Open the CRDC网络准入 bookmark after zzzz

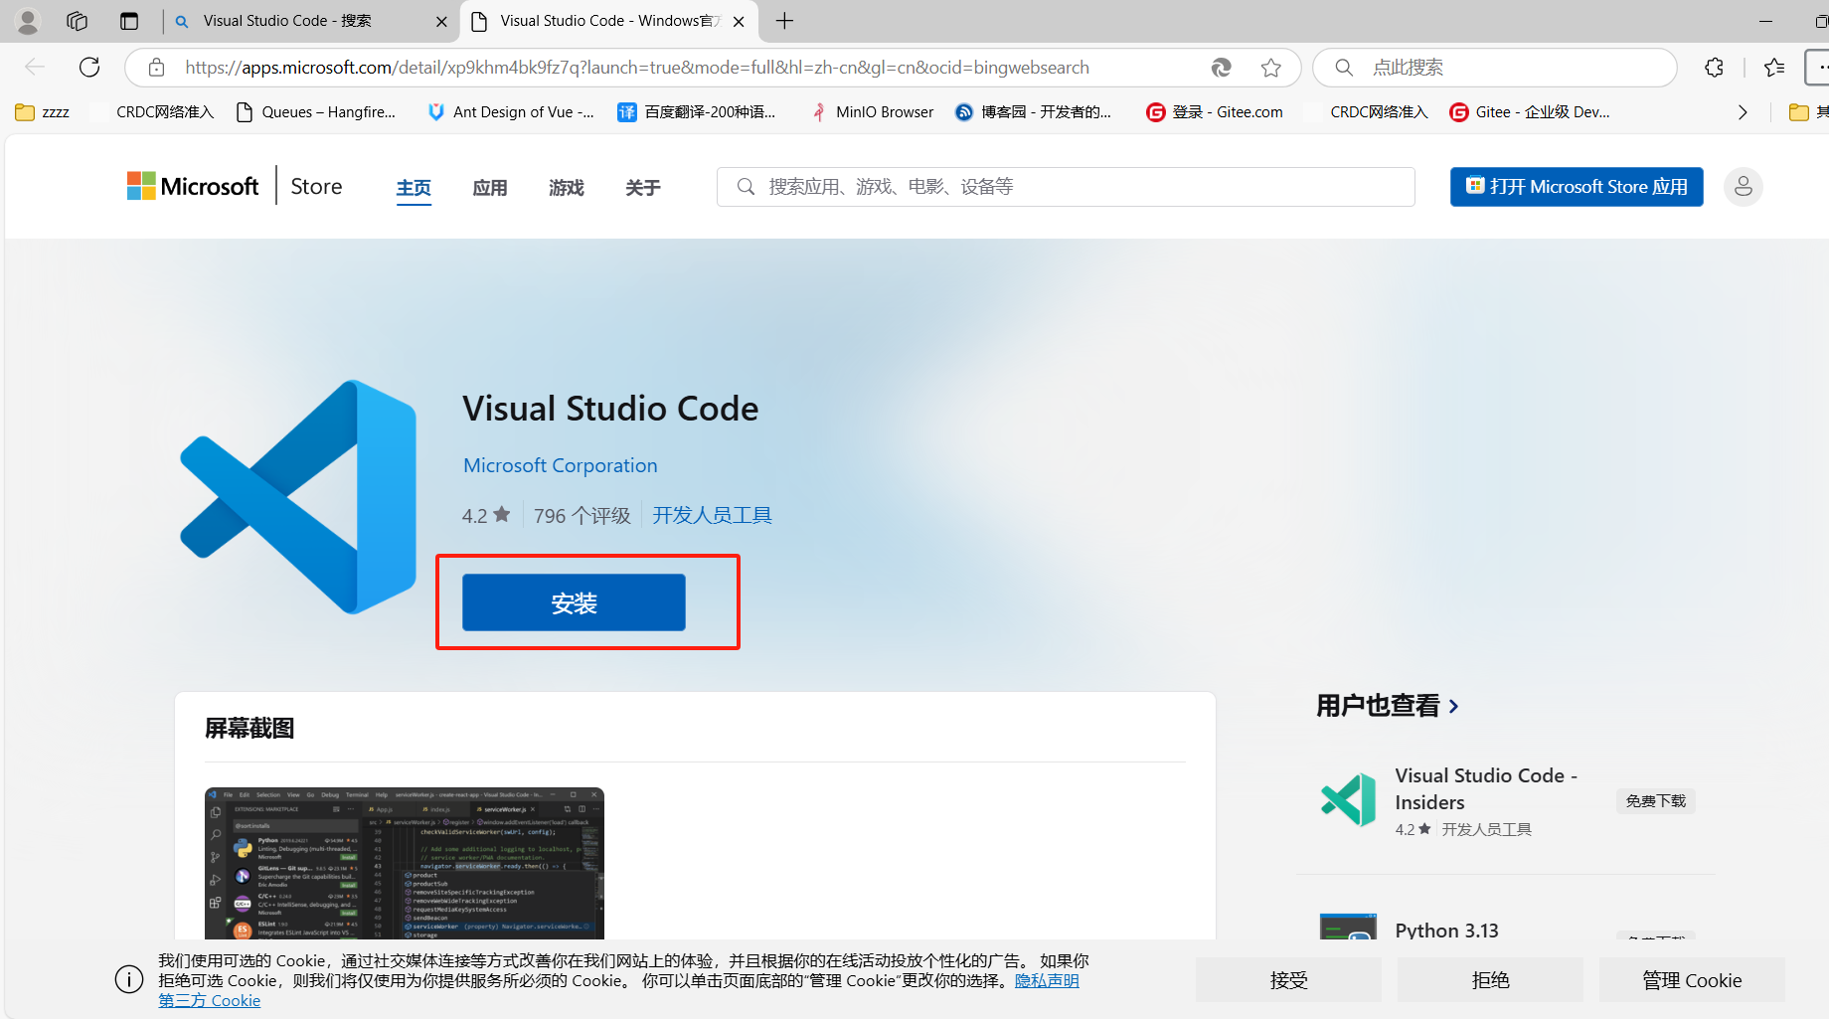[x=153, y=112]
